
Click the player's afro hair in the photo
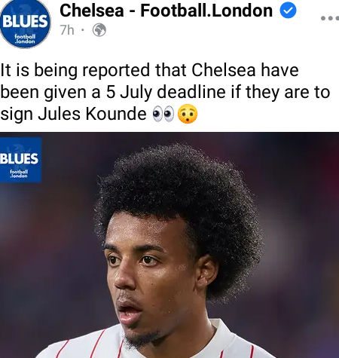(x=179, y=191)
